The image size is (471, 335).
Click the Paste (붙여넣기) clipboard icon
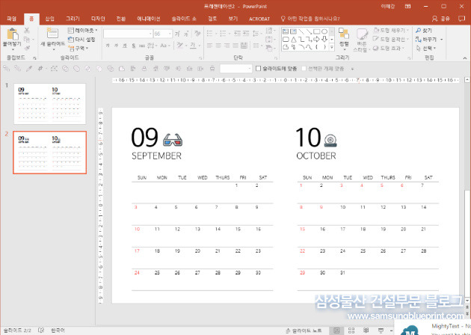12,34
